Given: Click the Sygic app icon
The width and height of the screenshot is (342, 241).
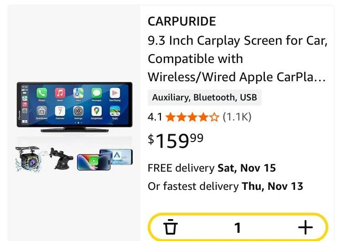Looking at the screenshot, I should (114, 111).
